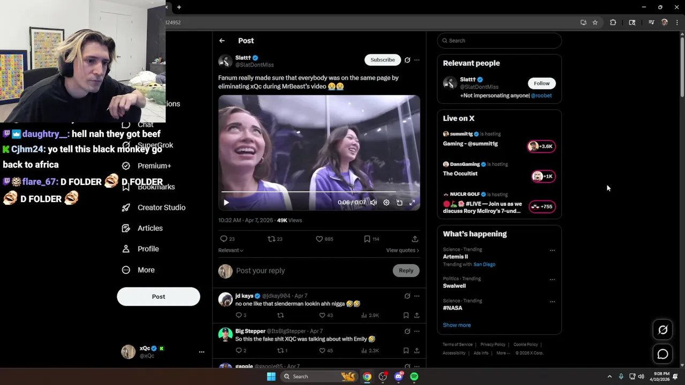Open Privacy Policy footer link

coord(493,345)
